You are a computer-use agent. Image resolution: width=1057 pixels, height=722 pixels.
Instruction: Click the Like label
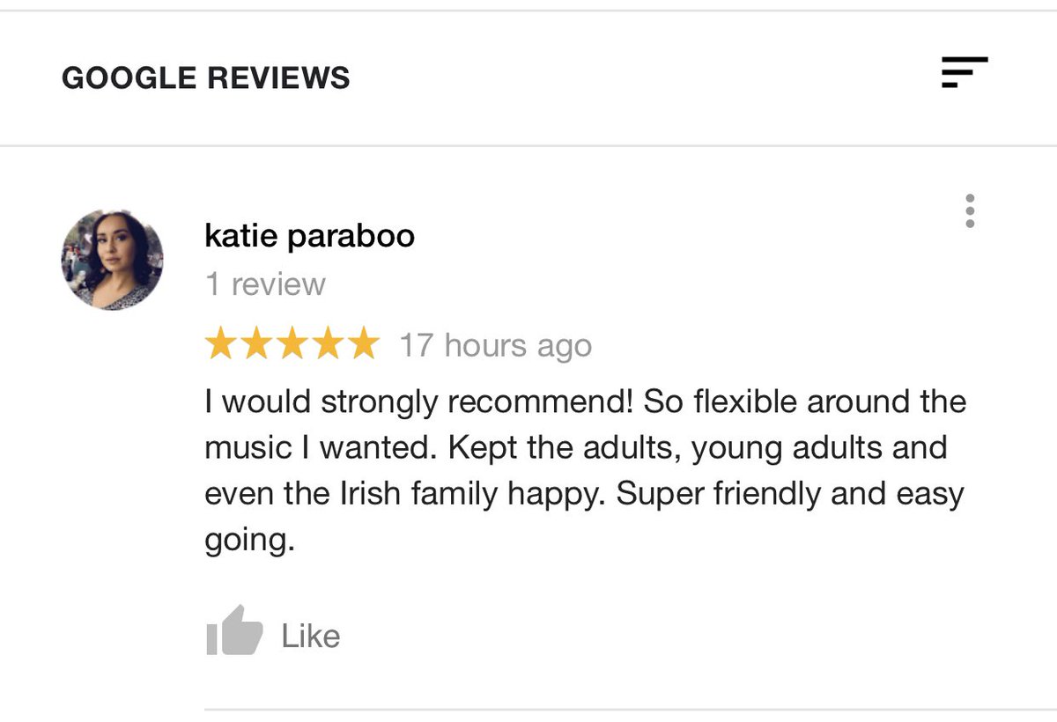pos(311,636)
